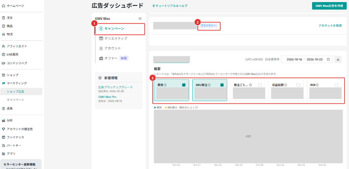Click the location pin icon by チュートリアル&ヘルプ
This screenshot has height=169, width=349.
coord(154,6)
